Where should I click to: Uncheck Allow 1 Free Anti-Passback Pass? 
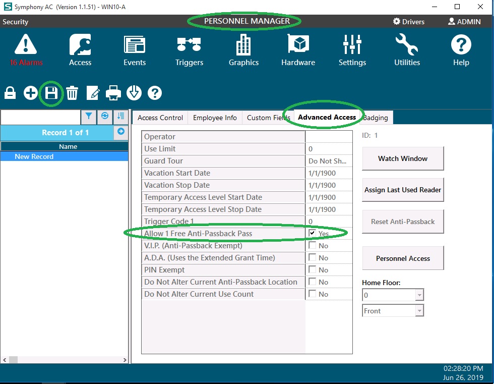click(x=312, y=233)
